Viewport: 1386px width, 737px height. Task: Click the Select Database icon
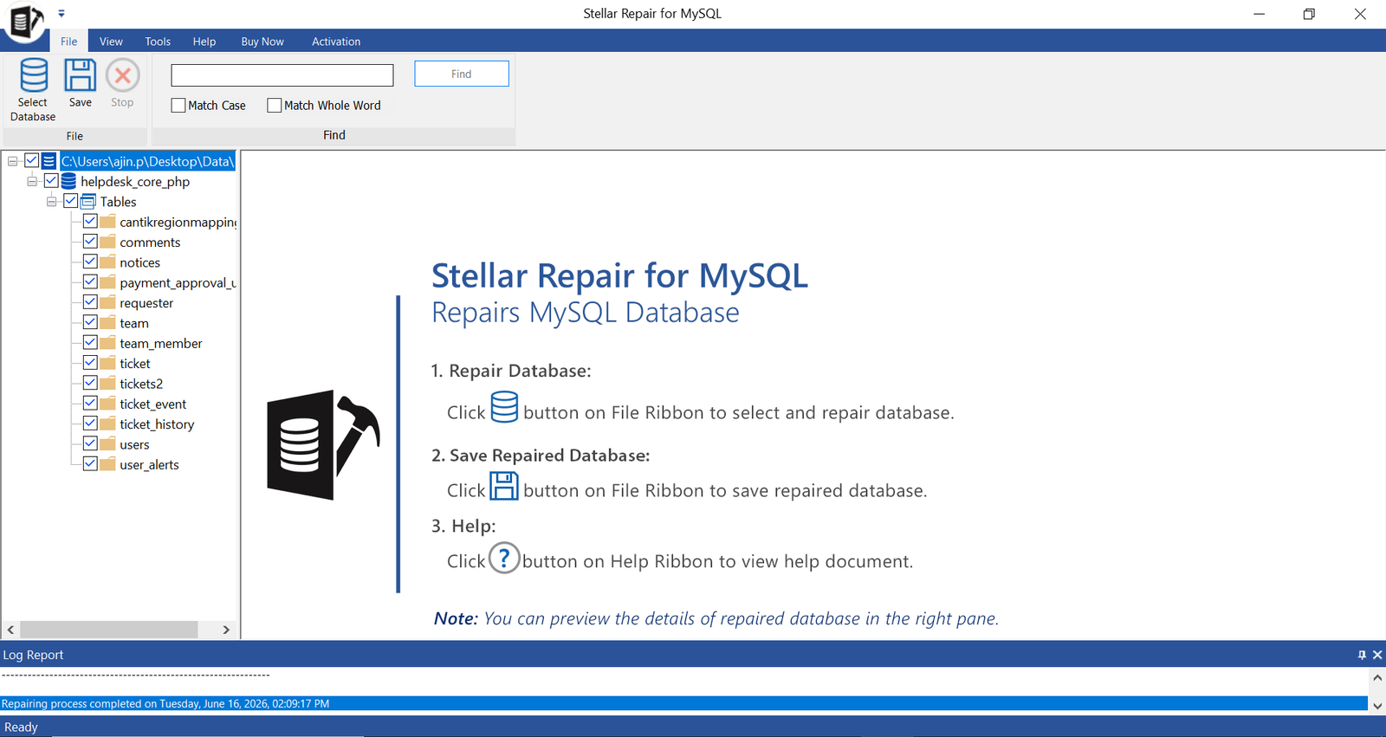34,75
